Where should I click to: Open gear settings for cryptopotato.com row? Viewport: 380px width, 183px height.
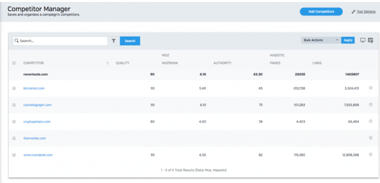coord(370,121)
